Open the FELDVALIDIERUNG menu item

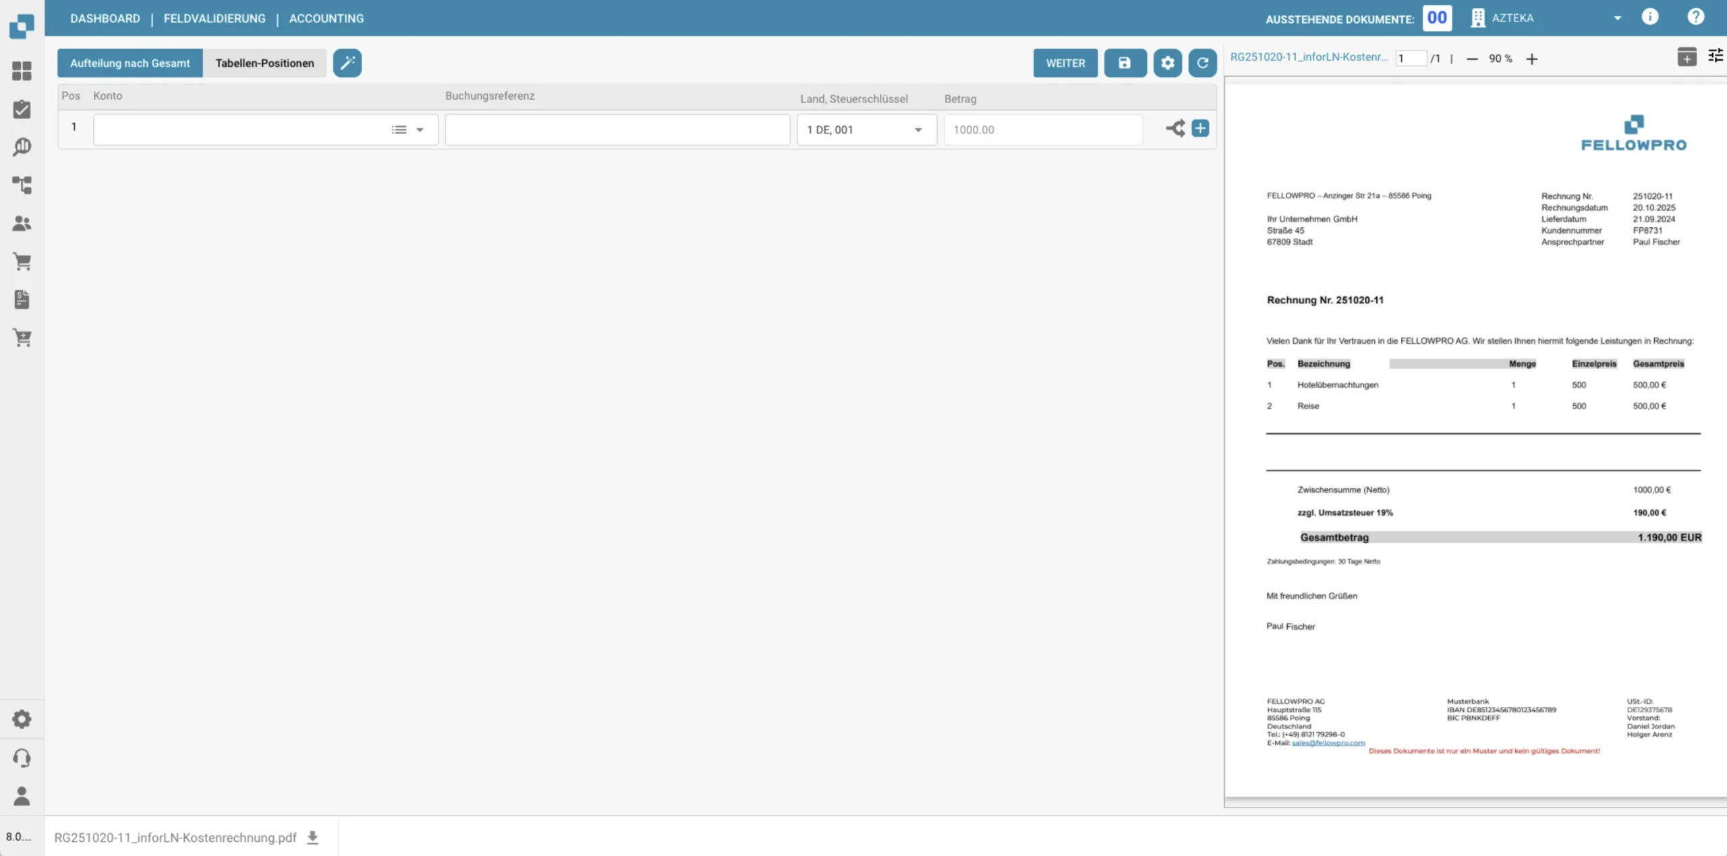[x=215, y=18]
